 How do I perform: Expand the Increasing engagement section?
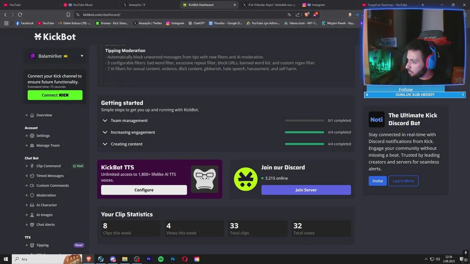click(105, 132)
